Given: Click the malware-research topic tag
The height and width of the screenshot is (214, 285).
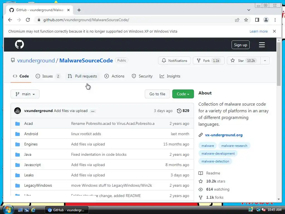Looking at the screenshot, I should (x=234, y=145).
